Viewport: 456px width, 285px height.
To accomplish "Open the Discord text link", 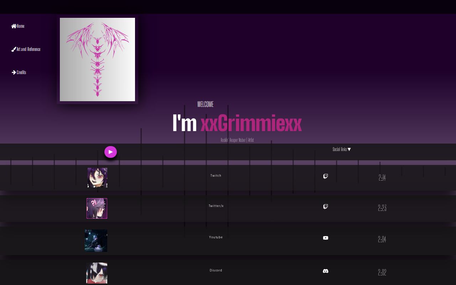I will click(216, 270).
